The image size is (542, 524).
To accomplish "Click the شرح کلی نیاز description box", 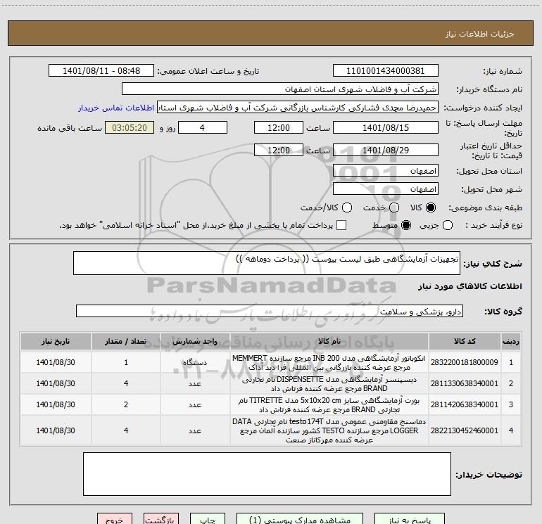I will pos(267,263).
